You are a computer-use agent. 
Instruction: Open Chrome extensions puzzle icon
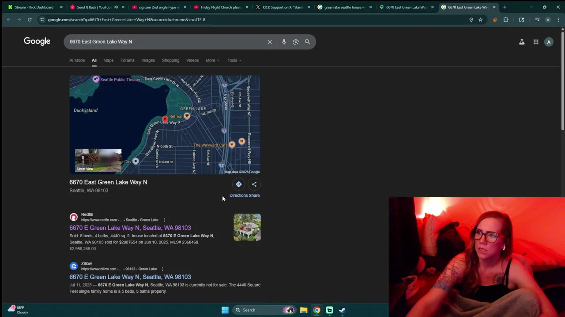(506, 19)
